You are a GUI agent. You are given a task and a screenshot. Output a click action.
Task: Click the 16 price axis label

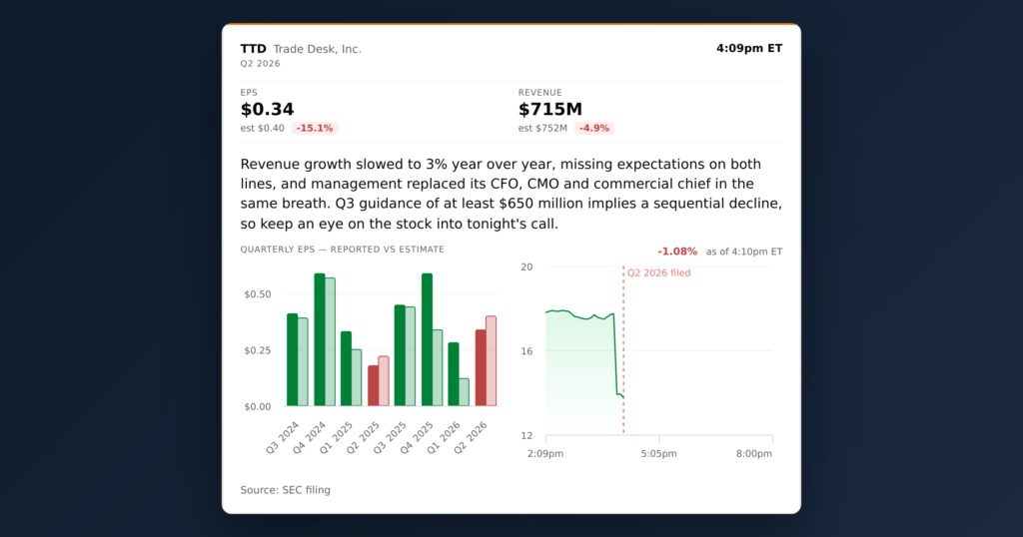[x=526, y=351]
